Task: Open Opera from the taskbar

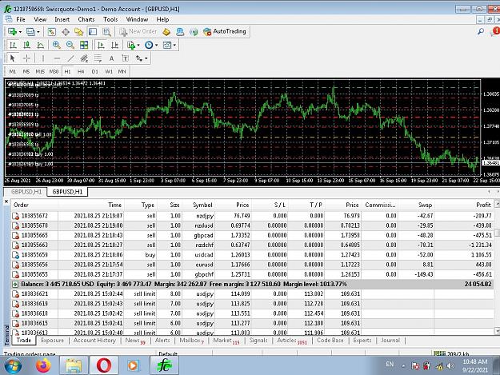Action: 104,365
